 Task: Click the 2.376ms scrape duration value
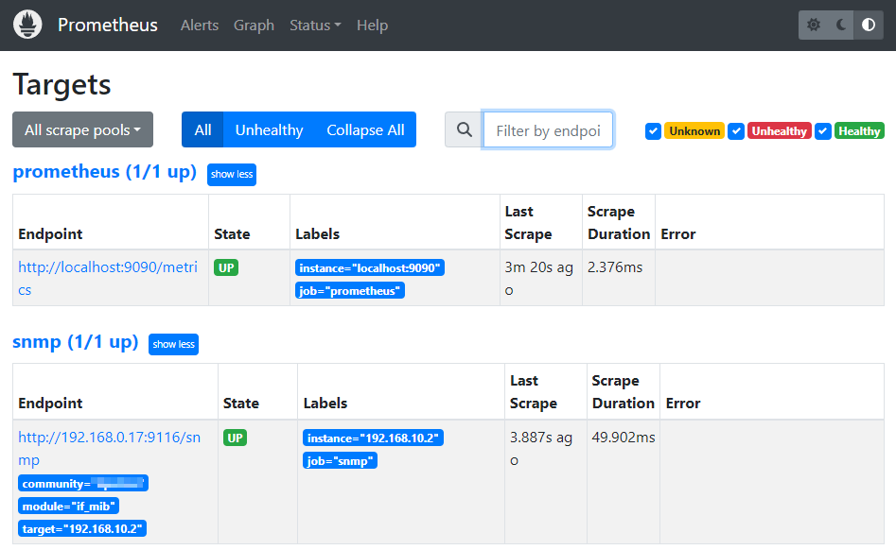615,267
